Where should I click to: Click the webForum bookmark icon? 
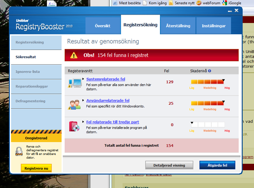point(199,3)
